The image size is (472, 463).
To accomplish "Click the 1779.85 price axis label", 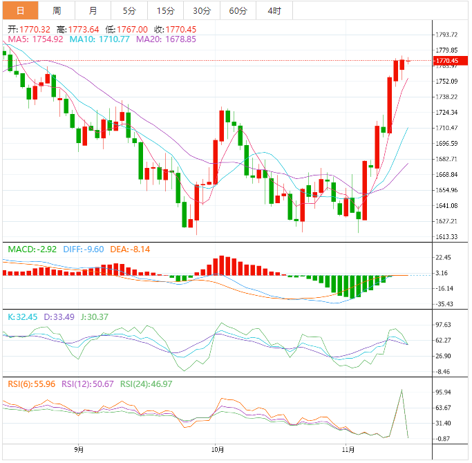I will [x=446, y=50].
